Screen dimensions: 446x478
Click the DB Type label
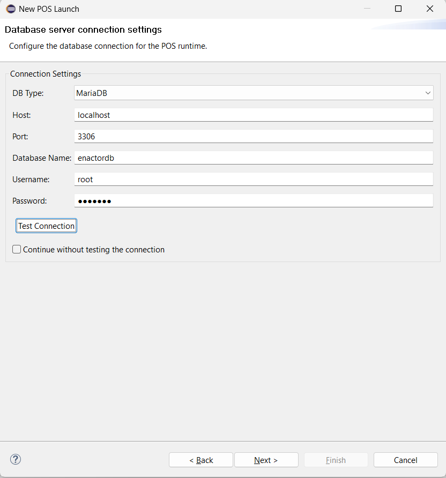tap(28, 93)
